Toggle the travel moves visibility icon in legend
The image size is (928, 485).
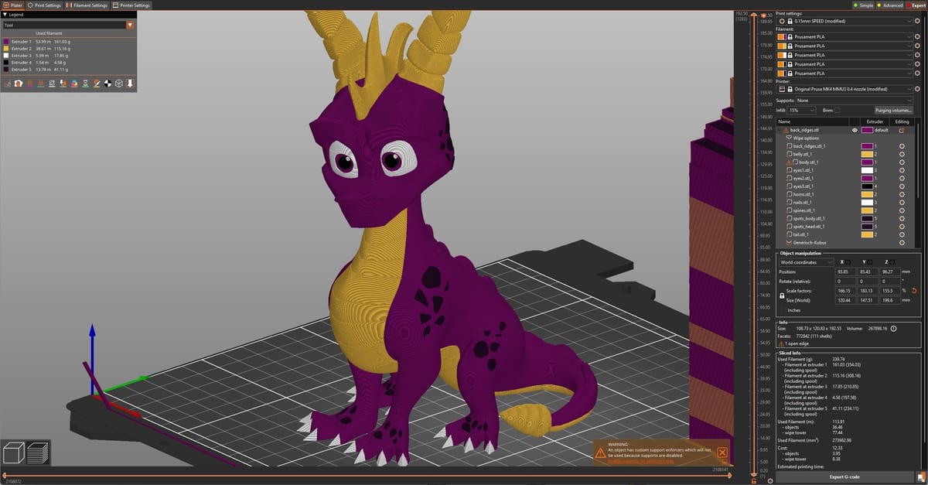click(8, 83)
